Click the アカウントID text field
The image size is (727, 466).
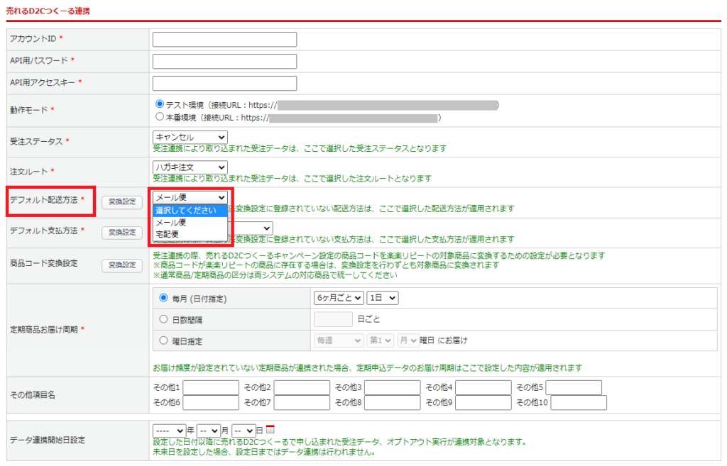[x=224, y=39]
